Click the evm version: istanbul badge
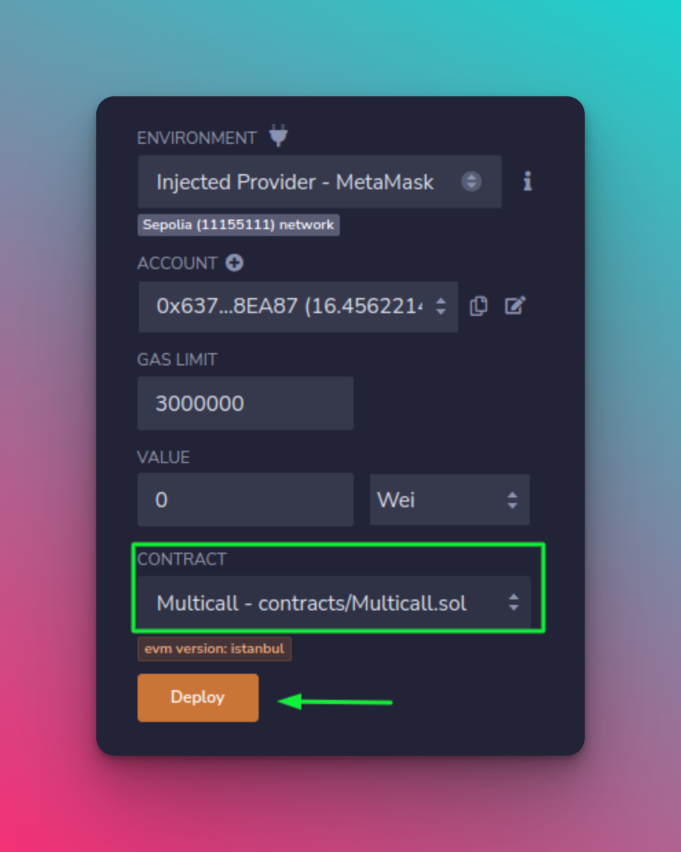 214,649
